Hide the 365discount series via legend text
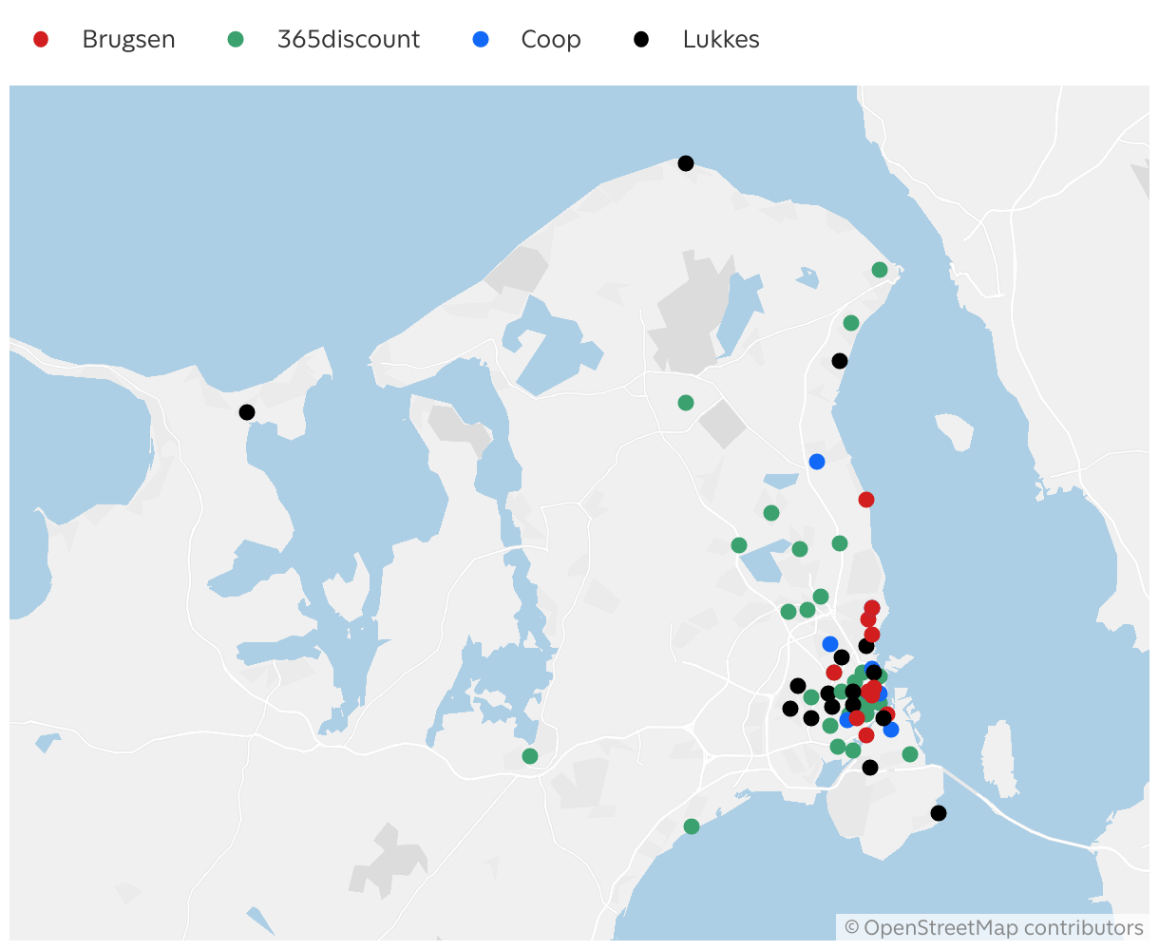Screen dimensions: 1159x950 (x=348, y=39)
